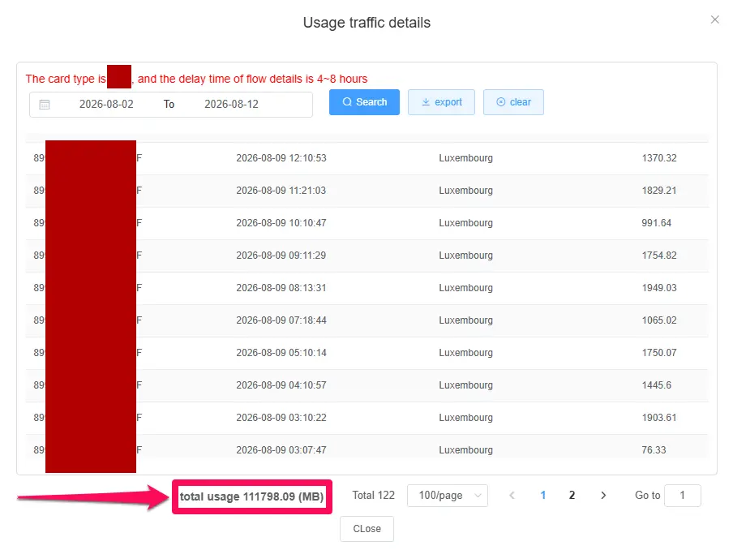Select timestamp 2026-08-09 07:18:44
Image resolution: width=733 pixels, height=550 pixels.
[281, 320]
